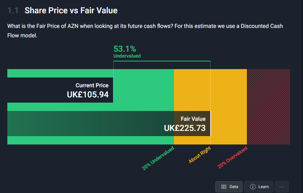Click the UK£225.73 fair value amount
This screenshot has height=193, width=303.
185,128
